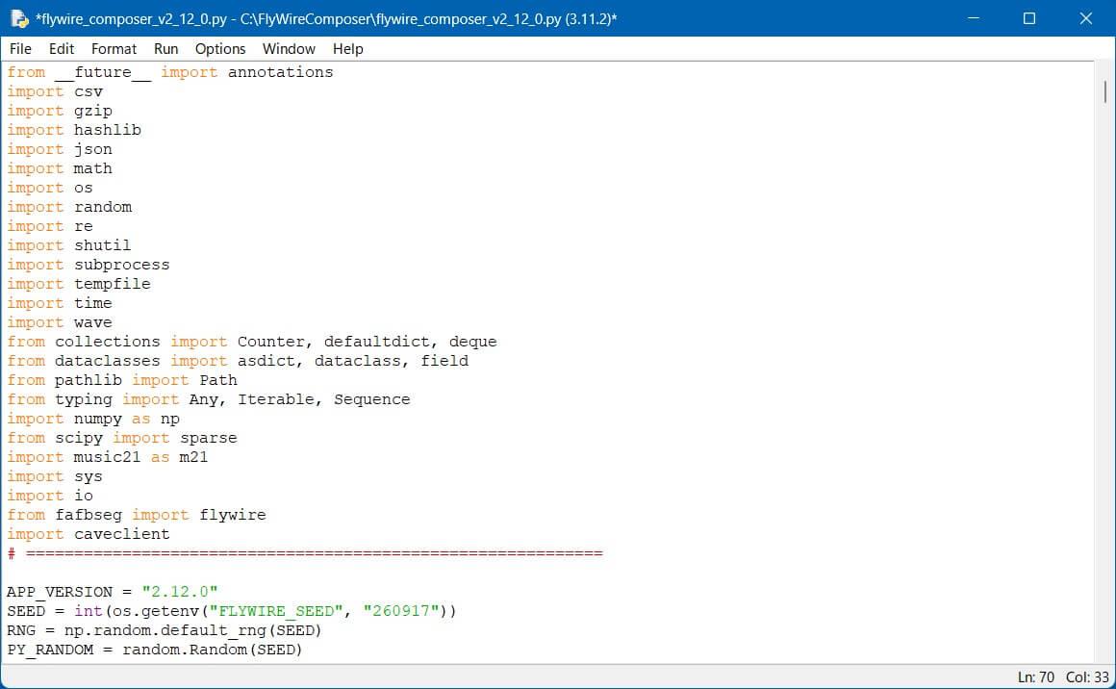
Task: Open the Window menu
Action: (289, 49)
